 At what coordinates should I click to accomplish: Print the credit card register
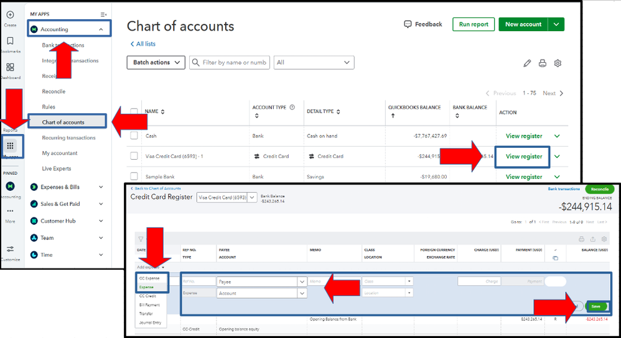581,239
